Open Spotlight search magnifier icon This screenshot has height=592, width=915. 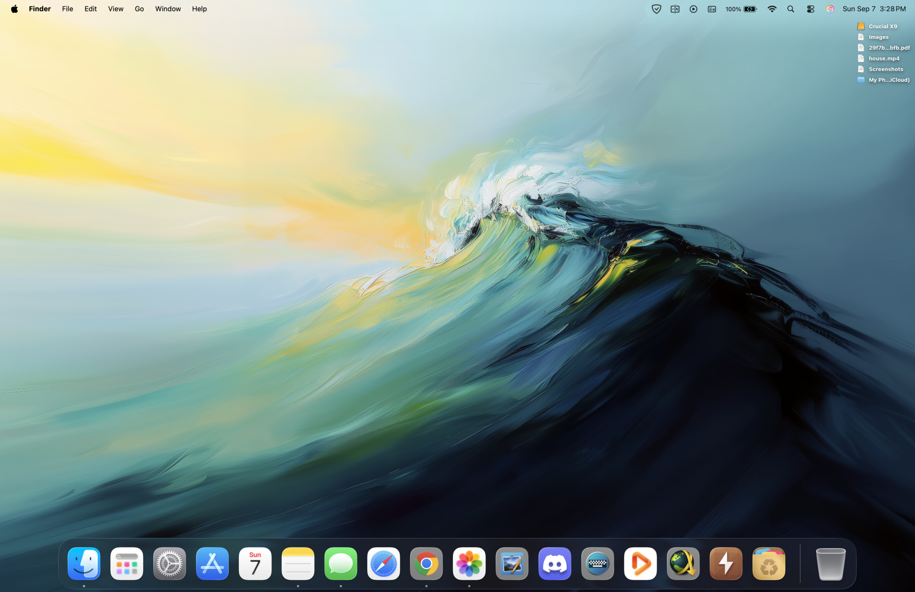click(x=791, y=9)
